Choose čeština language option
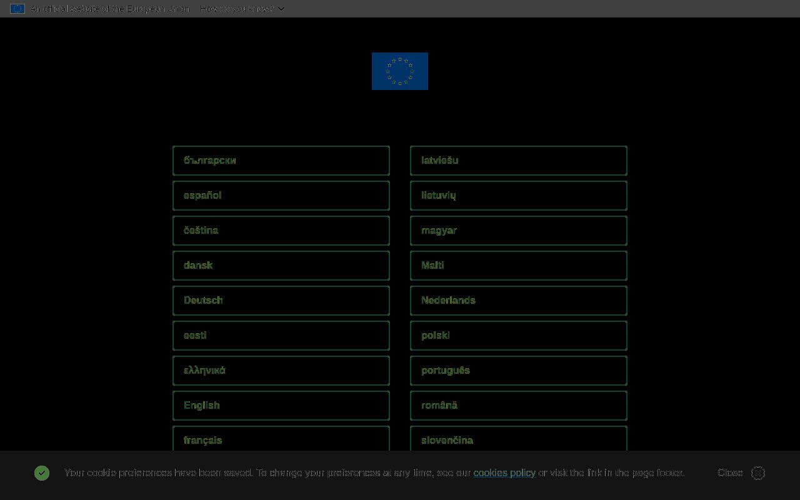The width and height of the screenshot is (800, 500). (281, 231)
